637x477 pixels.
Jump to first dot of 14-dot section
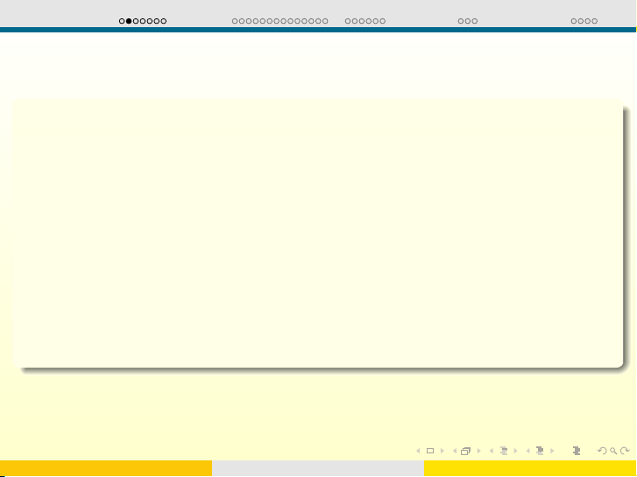coord(234,20)
